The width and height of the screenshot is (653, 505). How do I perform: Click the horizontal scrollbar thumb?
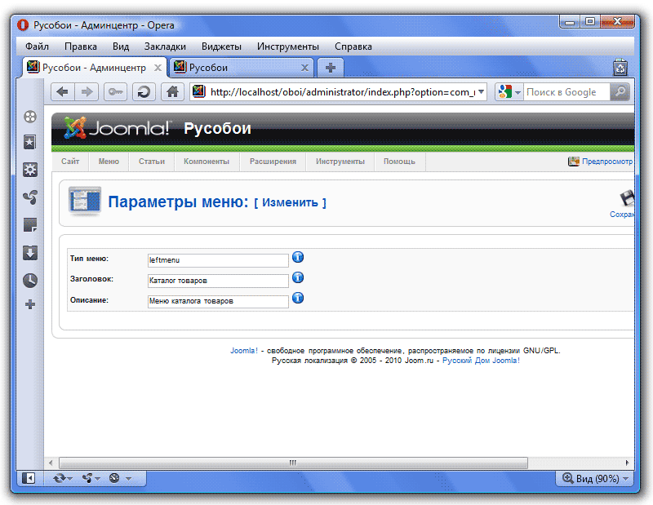tap(292, 463)
